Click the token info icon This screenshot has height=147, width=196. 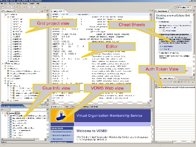click(x=189, y=82)
